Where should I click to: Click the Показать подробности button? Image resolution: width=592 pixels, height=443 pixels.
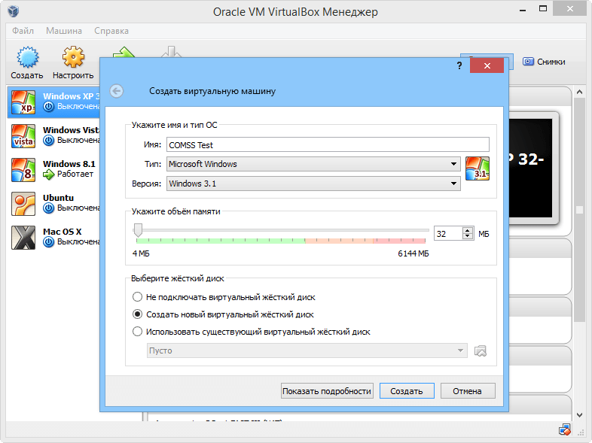pos(327,391)
